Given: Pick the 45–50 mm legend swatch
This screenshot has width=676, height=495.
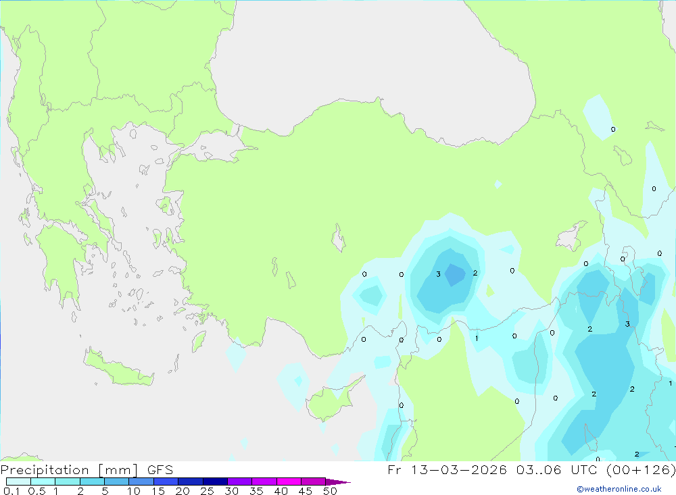Looking at the screenshot, I should point(313,481).
